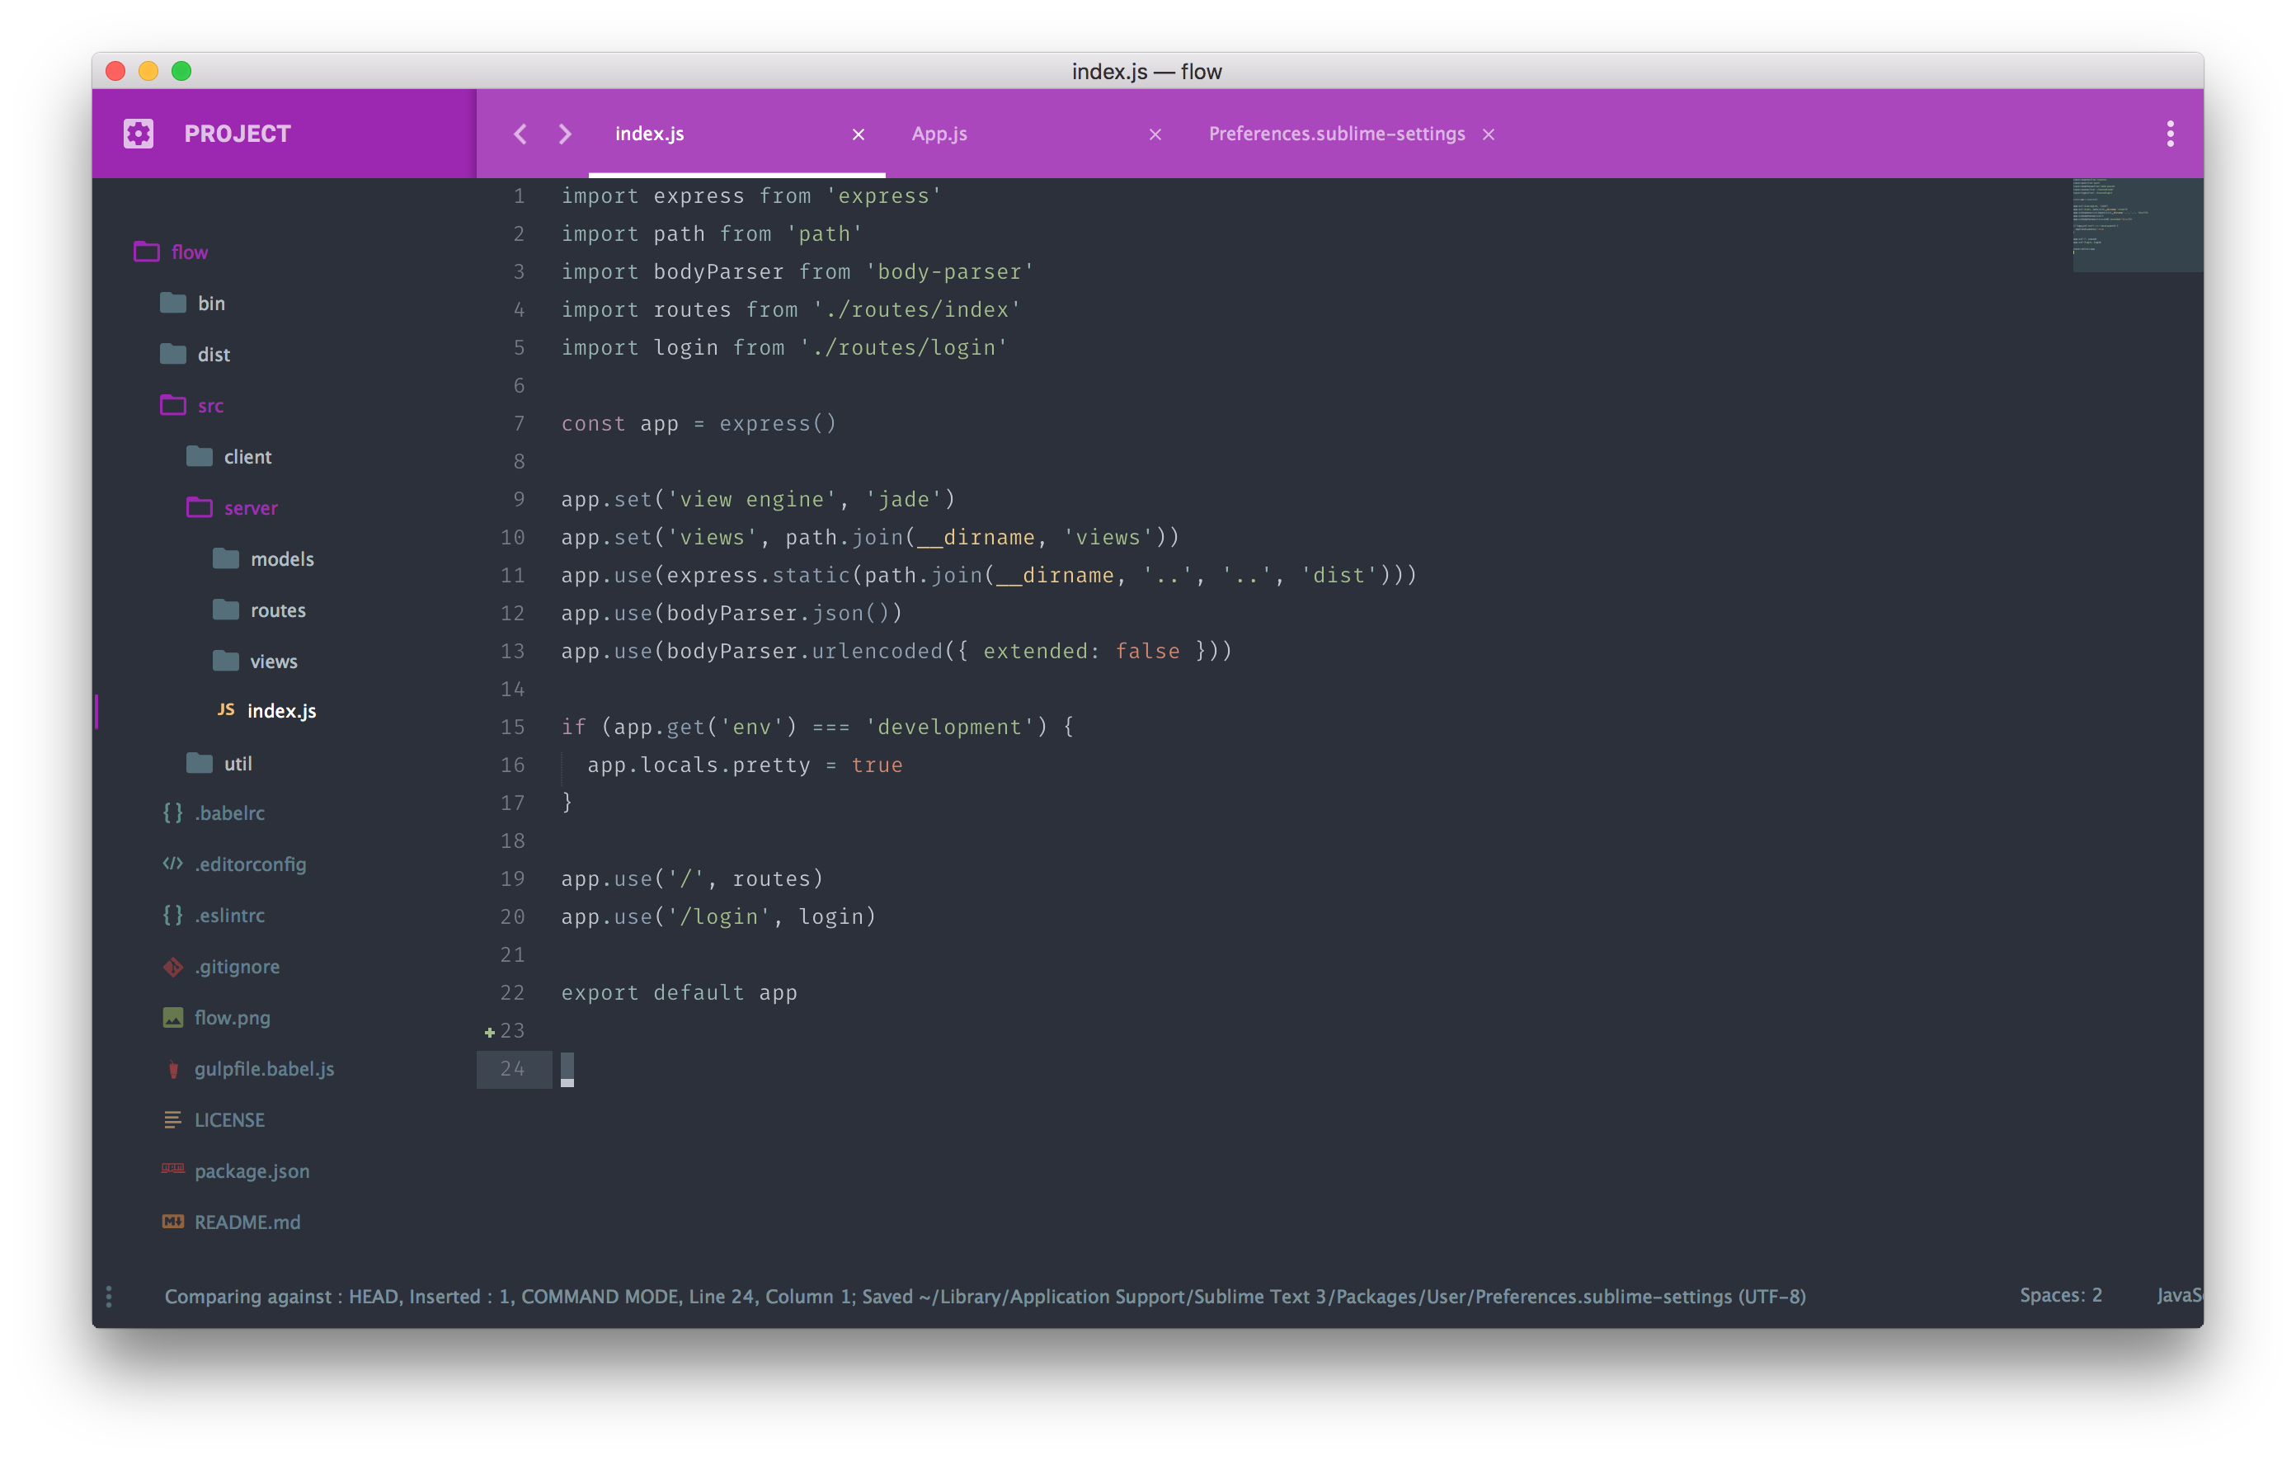Screen dimensions: 2296x1460
Task: Open the .eslintrc file
Action: (230, 916)
